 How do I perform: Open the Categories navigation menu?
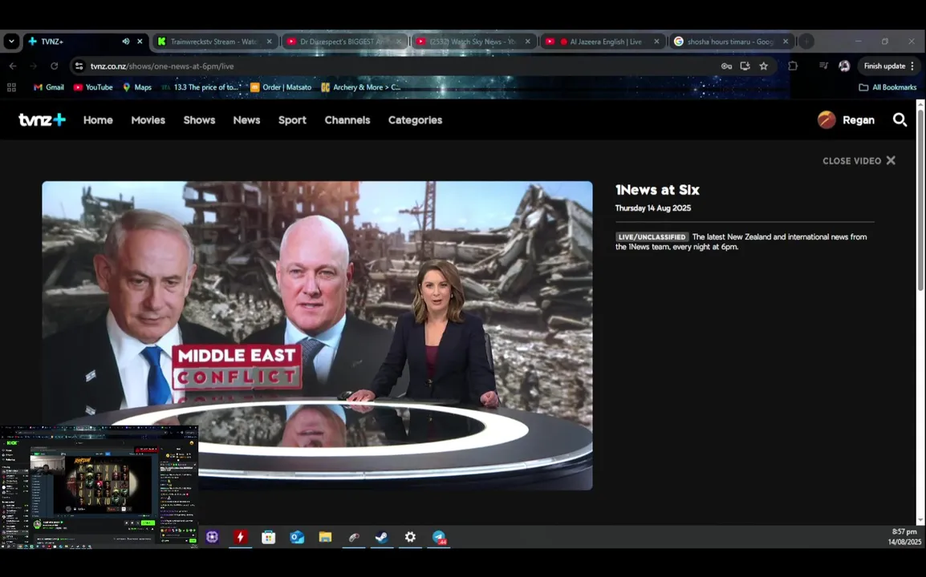(415, 119)
